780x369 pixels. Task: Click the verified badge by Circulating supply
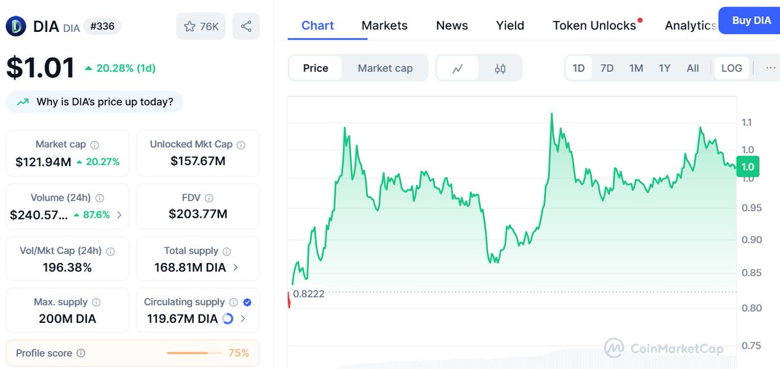pos(247,303)
